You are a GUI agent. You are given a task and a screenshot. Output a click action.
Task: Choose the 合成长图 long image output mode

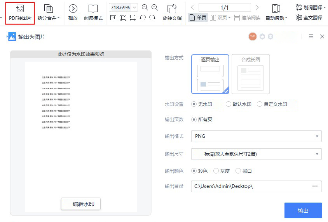[251, 74]
